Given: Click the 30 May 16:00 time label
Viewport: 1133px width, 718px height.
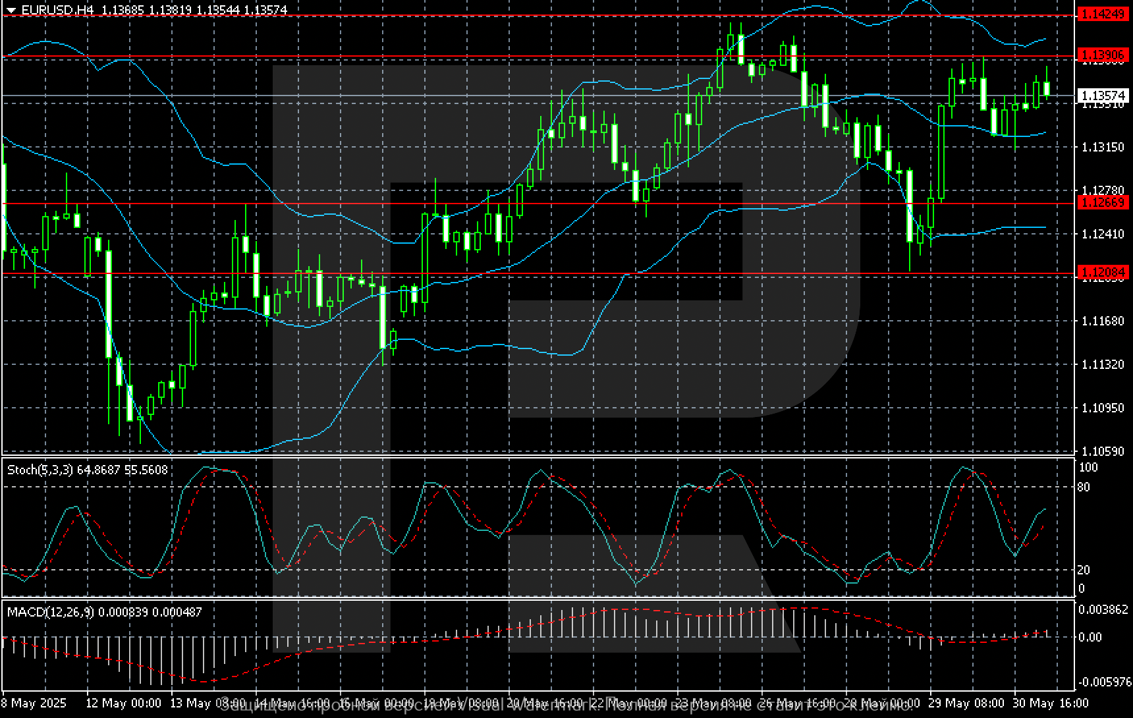Looking at the screenshot, I should coord(1051,703).
